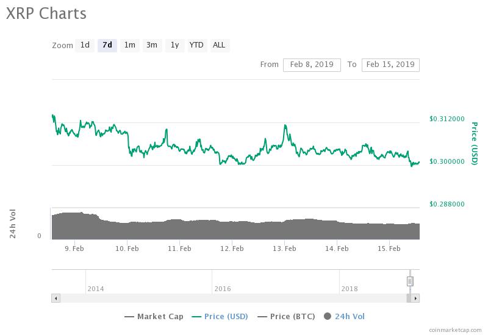
Task: Click the 10. Feb axis label
Action: [127, 249]
